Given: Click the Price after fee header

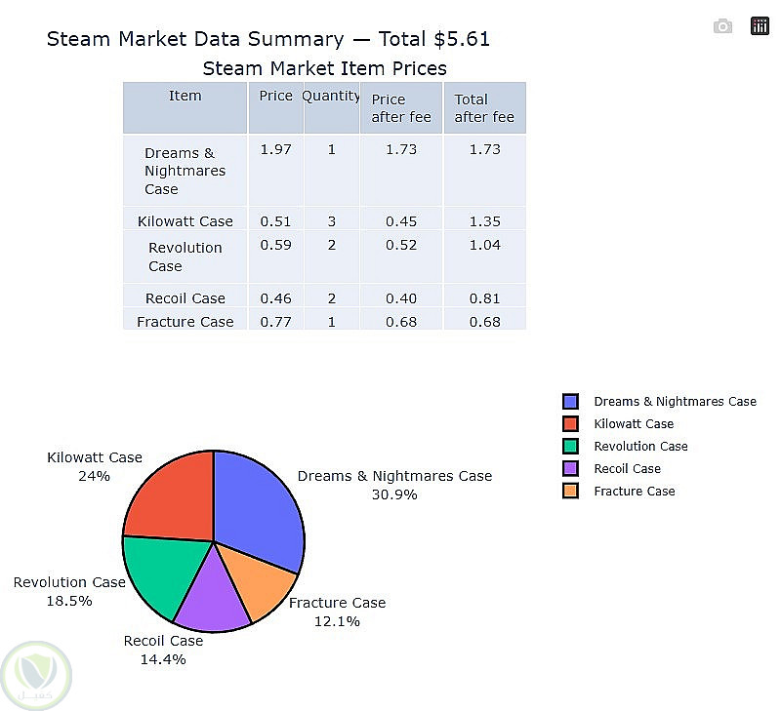Looking at the screenshot, I should coord(401,108).
